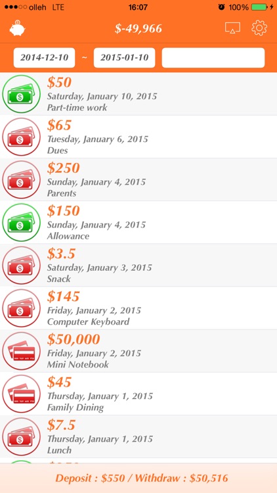Viewport: 277px width, 493px height.
Task: Click the empty search field
Action: point(213,58)
